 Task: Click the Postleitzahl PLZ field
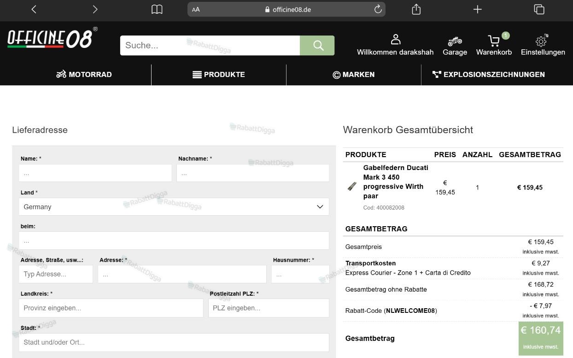click(x=269, y=308)
